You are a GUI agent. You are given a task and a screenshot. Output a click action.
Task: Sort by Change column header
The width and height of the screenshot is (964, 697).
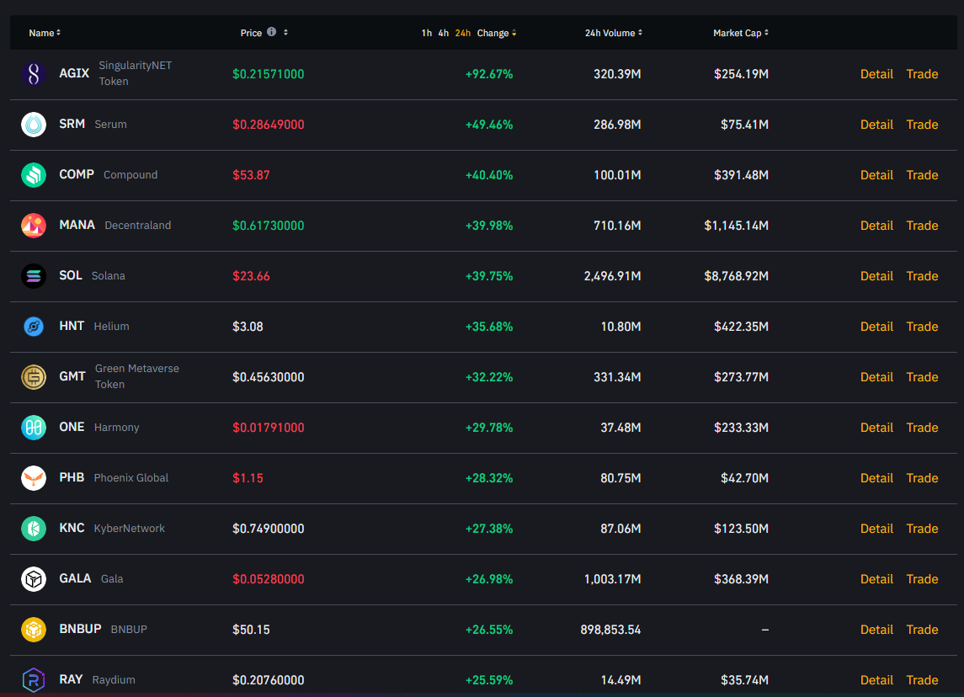click(496, 33)
